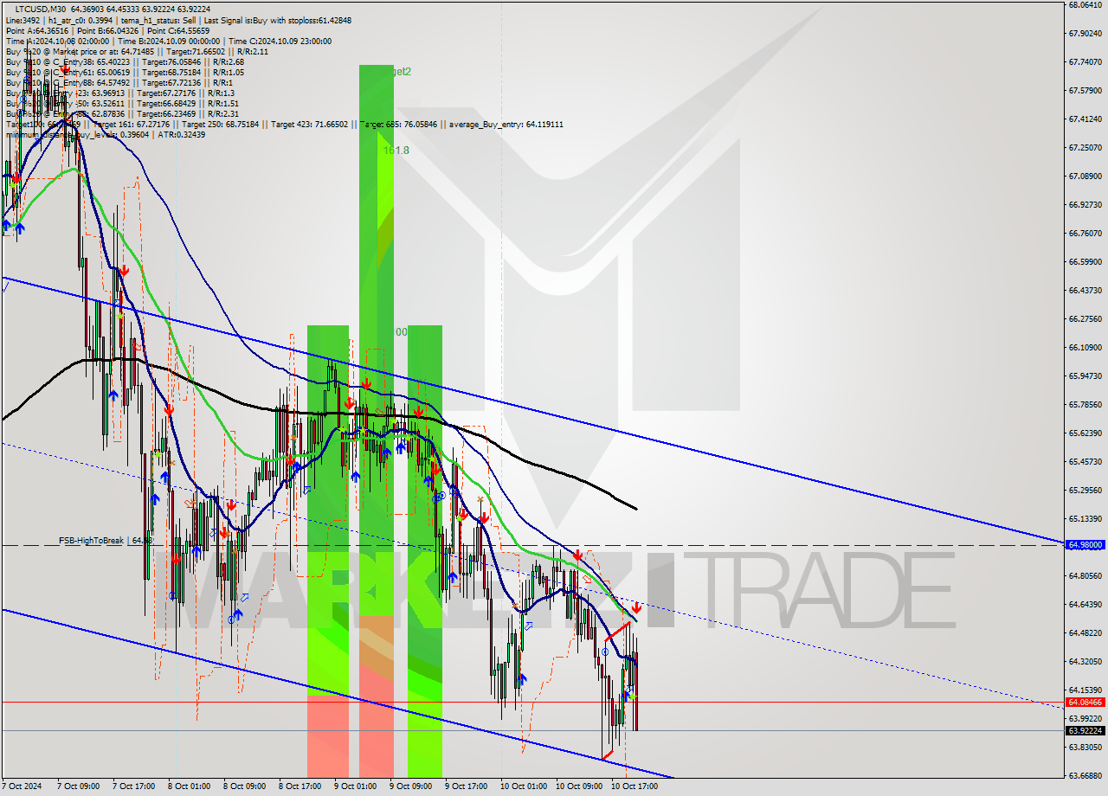Click the 65.13390 price axis label
This screenshot has height=796, width=1108.
(x=1085, y=518)
